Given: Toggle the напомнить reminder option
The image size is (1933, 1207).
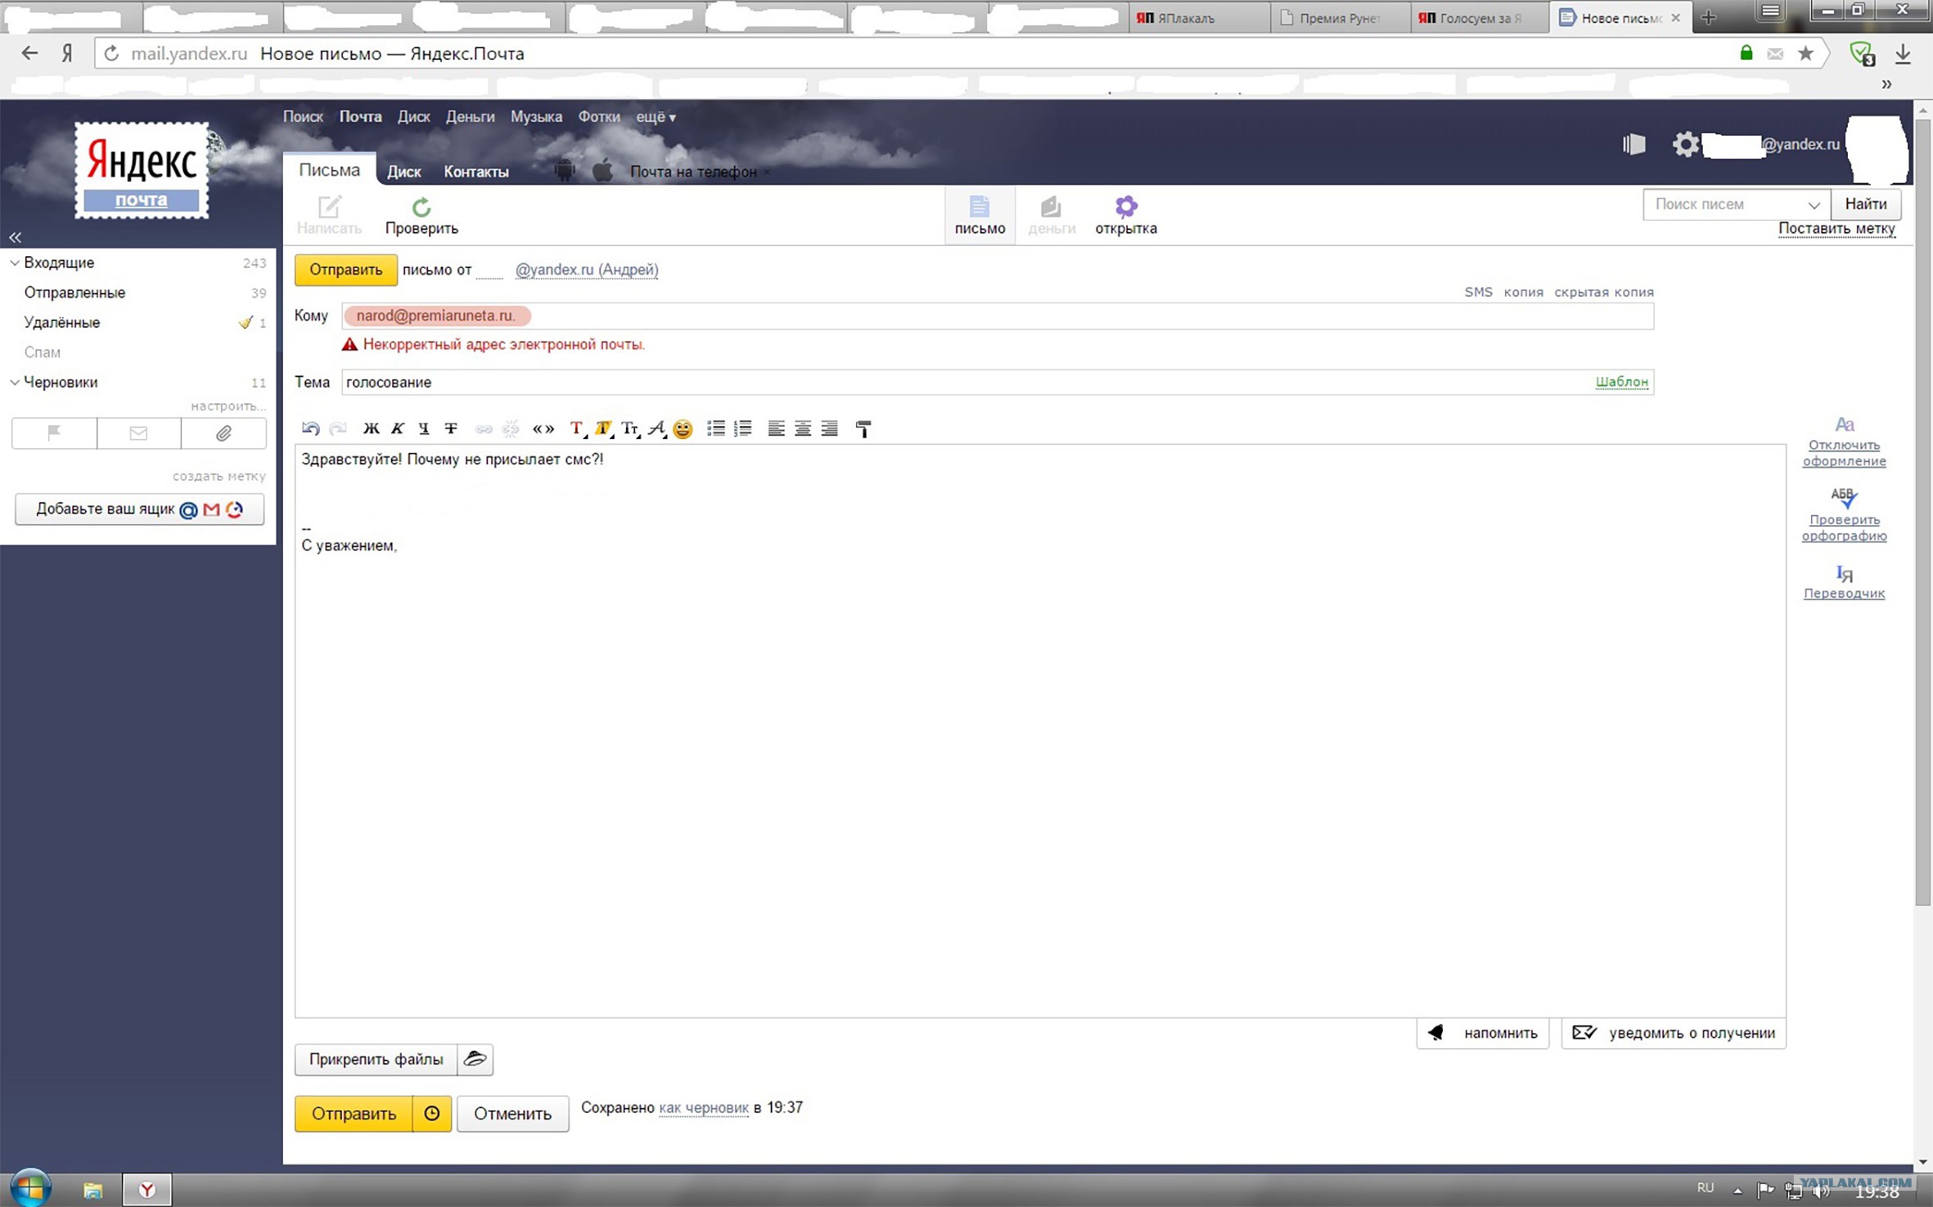Looking at the screenshot, I should [1482, 1033].
